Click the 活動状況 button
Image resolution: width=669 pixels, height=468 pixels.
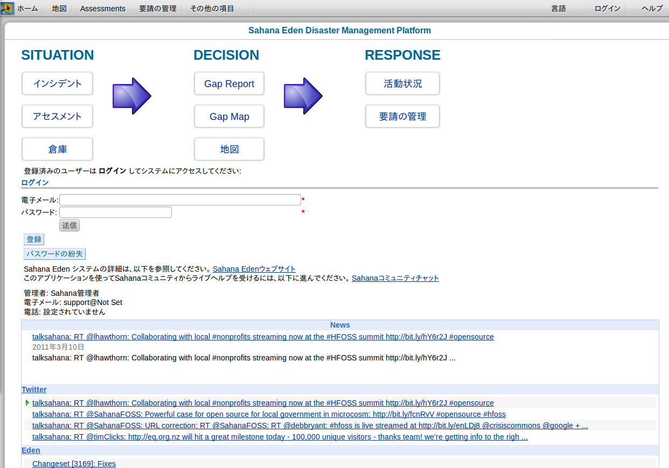pyautogui.click(x=402, y=83)
